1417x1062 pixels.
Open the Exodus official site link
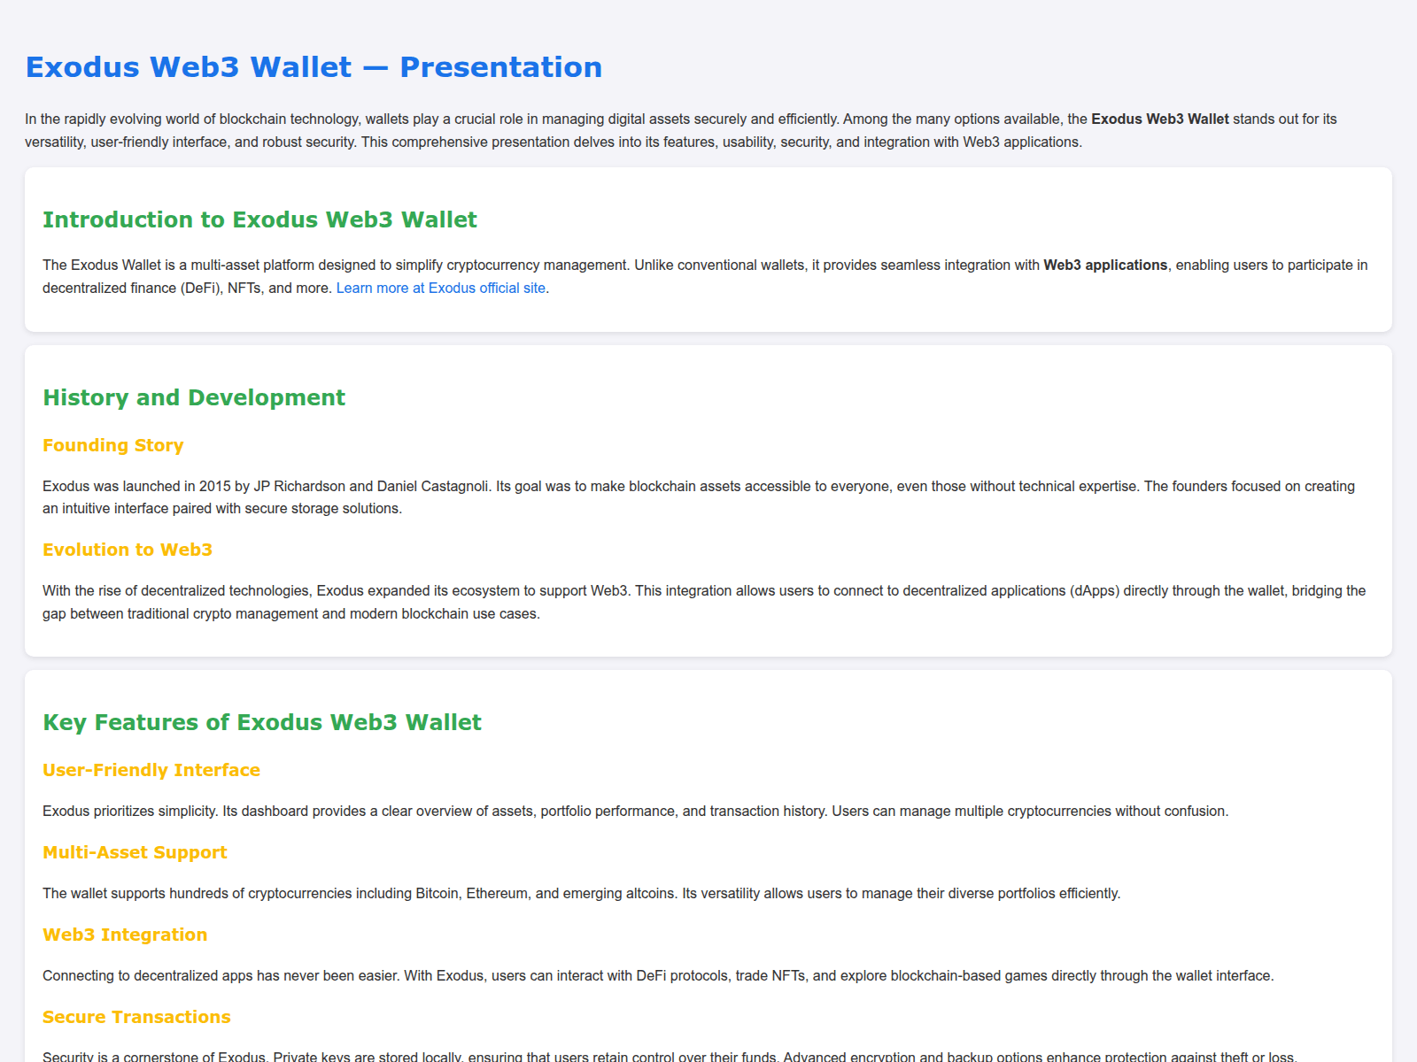click(440, 288)
